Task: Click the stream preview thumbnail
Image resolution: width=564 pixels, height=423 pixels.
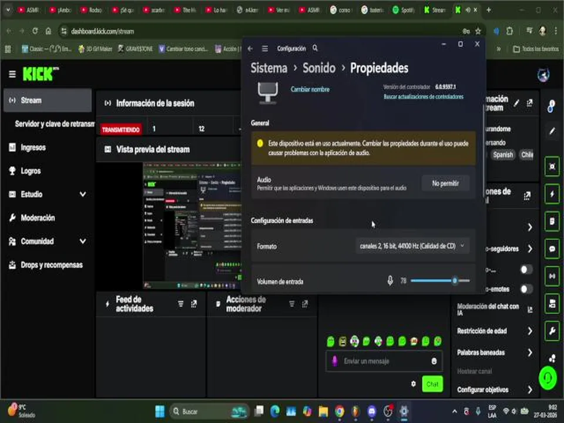Action: 192,226
